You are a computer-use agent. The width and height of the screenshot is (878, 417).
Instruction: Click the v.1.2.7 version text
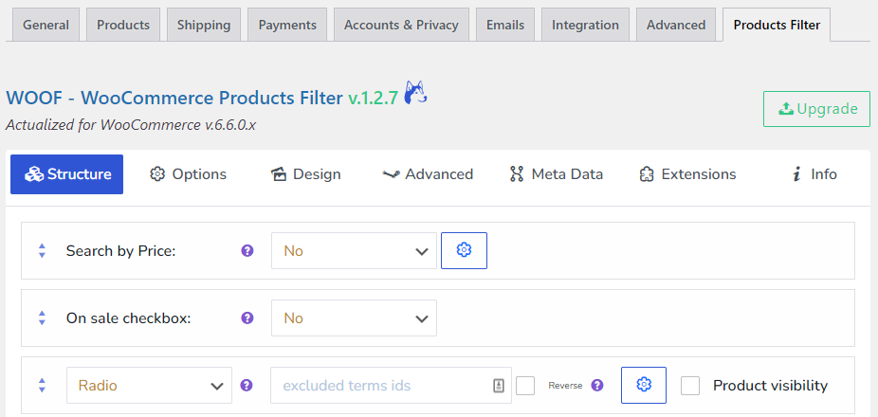click(373, 99)
